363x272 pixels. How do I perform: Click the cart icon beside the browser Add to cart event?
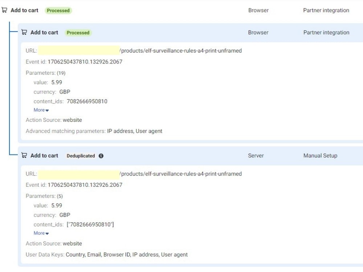coord(24,32)
